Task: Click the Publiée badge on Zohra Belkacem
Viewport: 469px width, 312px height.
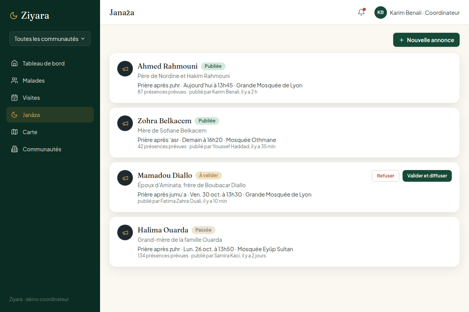Action: 207,121
